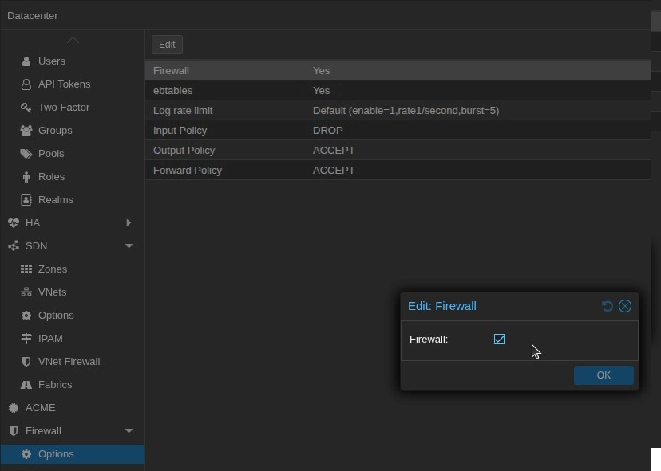
Task: Uncheck the Firewall checkbox in dialog
Action: tap(499, 340)
